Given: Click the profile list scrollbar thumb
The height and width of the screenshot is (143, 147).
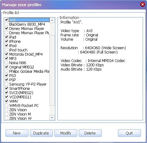Looking at the screenshot, I should click(x=52, y=70).
